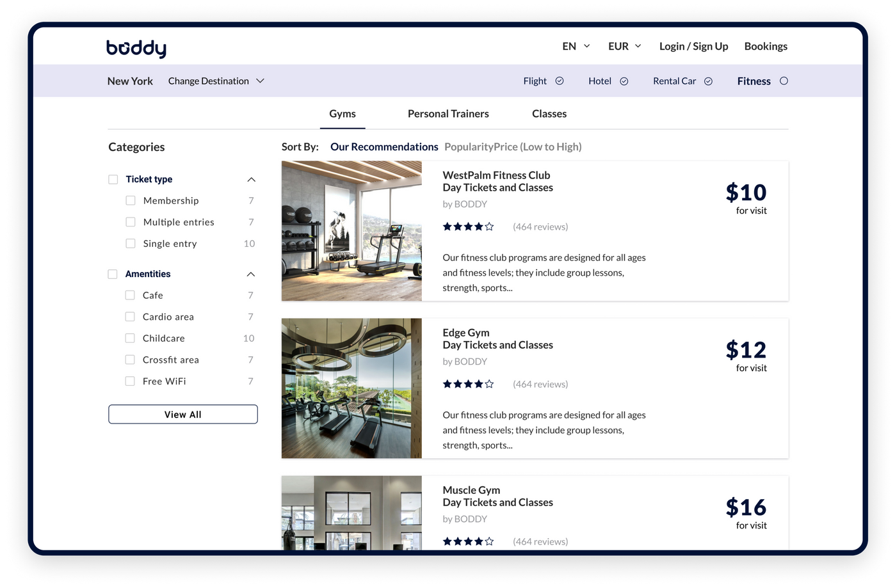Sort by Price (Low to High)
This screenshot has width=895, height=588.
coord(537,147)
